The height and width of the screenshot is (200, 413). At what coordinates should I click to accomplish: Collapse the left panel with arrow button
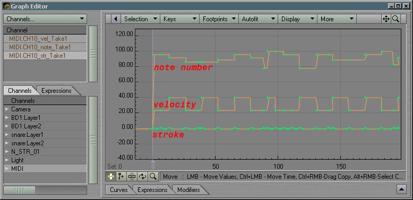click(116, 19)
